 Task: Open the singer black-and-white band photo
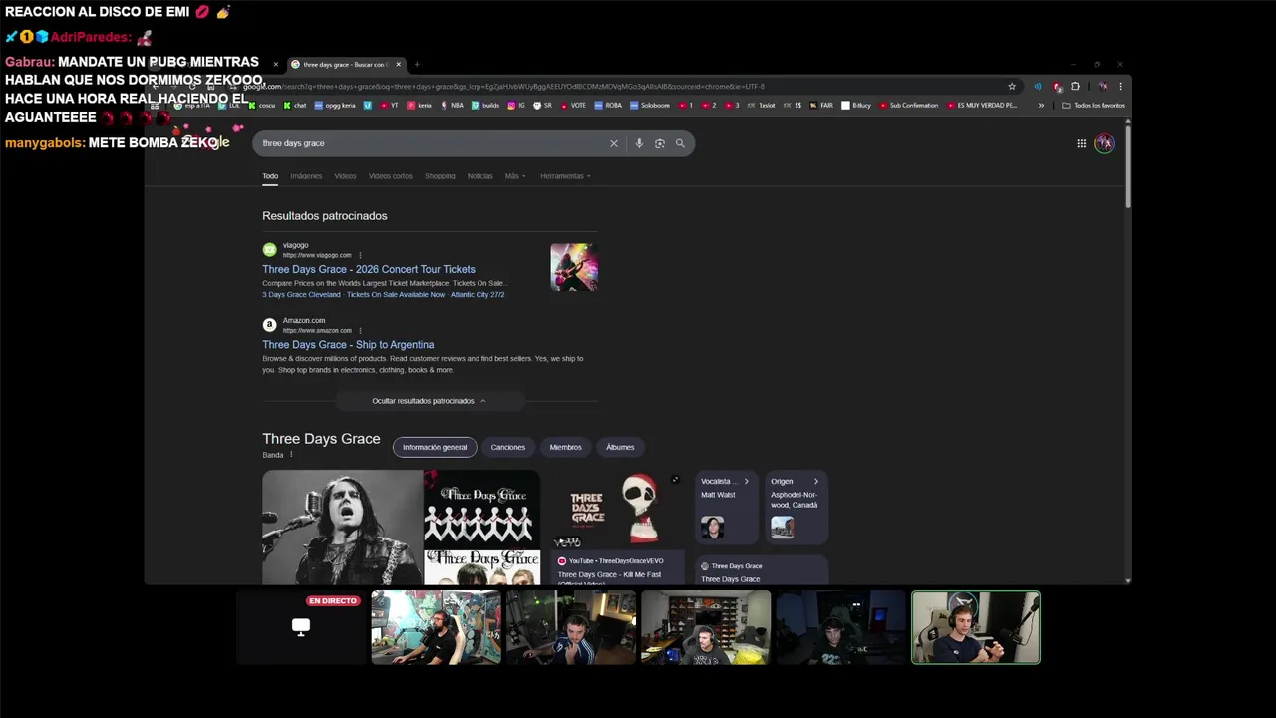343,528
